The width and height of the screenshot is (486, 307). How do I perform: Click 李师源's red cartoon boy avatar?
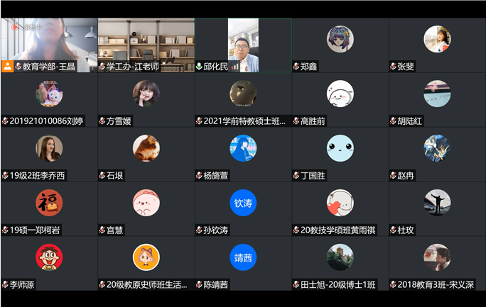tap(49, 257)
